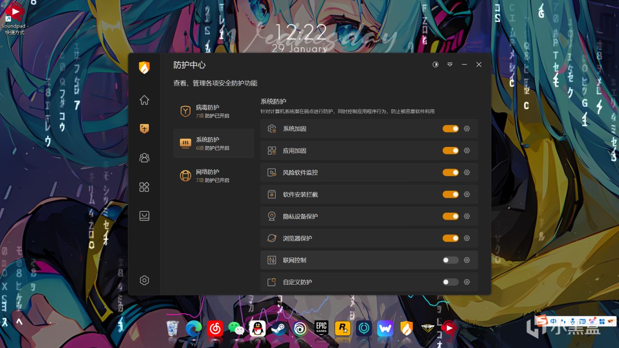This screenshot has width=619, height=348.
Task: Disable the 系统加固 switch
Action: (451, 129)
